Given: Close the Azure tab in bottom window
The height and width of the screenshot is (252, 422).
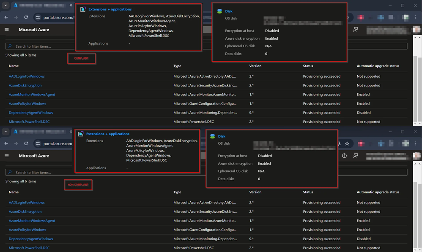Looking at the screenshot, I should coord(71,132).
